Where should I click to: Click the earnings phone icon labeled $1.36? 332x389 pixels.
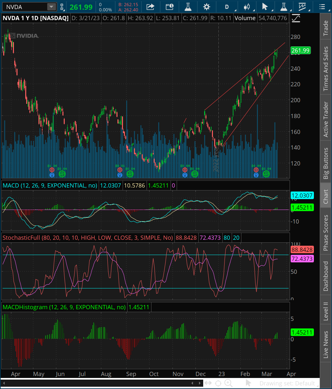pos(52,170)
